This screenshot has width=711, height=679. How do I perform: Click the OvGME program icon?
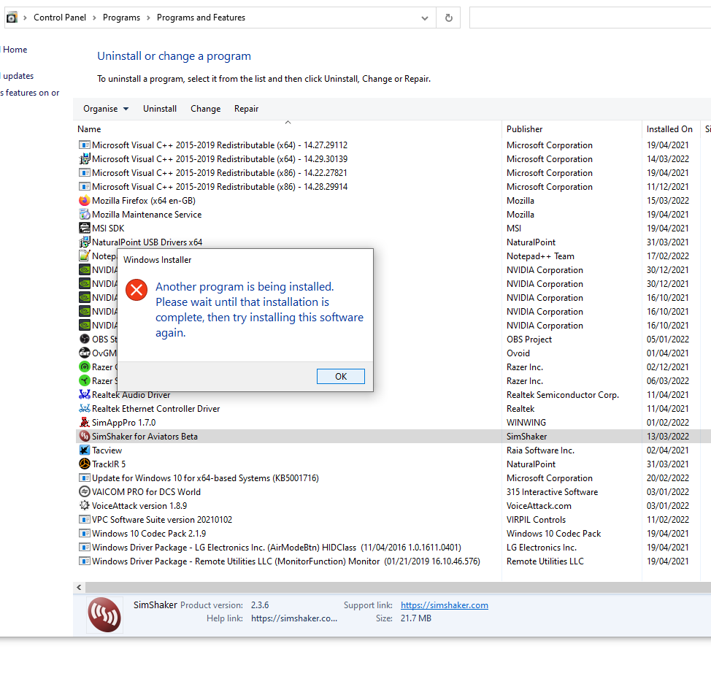(85, 353)
